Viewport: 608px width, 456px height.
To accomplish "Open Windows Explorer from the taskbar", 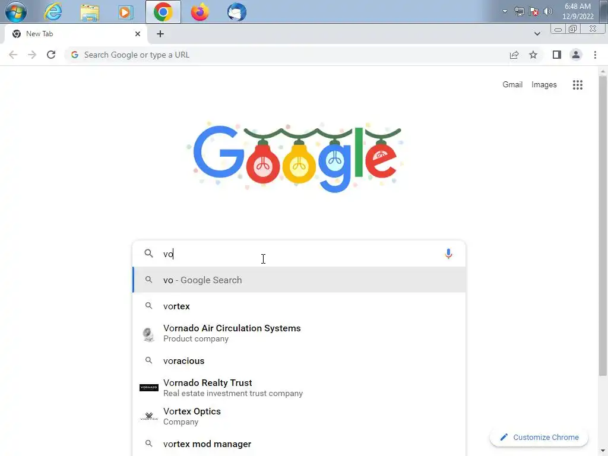I will [90, 12].
